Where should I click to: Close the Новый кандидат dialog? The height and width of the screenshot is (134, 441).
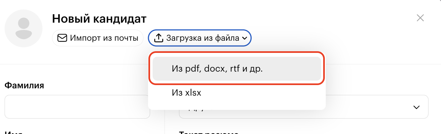420,18
